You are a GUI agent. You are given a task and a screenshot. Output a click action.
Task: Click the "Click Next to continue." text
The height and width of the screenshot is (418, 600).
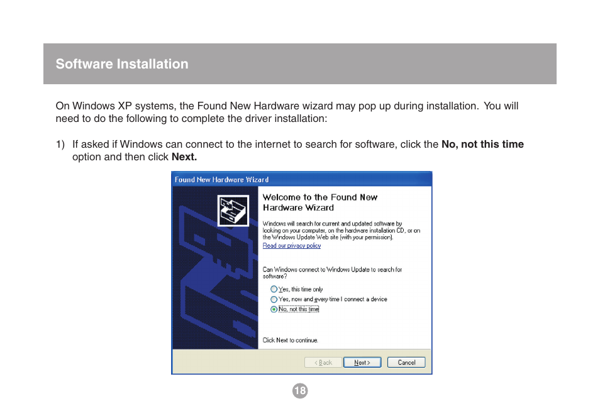click(x=290, y=340)
